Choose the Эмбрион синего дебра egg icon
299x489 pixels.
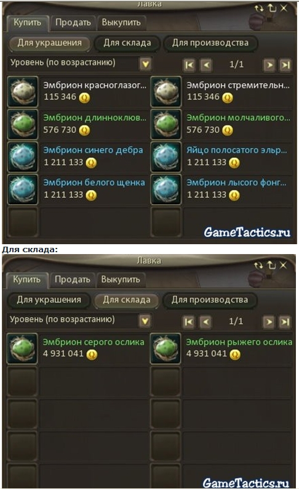tap(23, 157)
